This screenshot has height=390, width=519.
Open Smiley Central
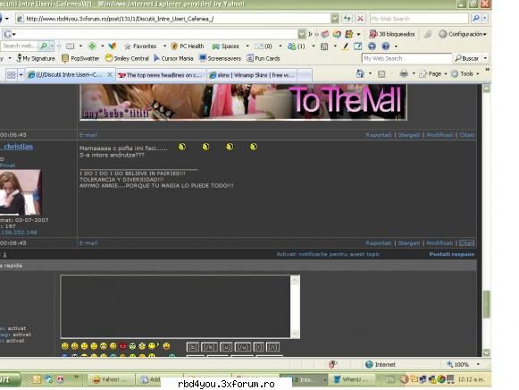coord(127,58)
